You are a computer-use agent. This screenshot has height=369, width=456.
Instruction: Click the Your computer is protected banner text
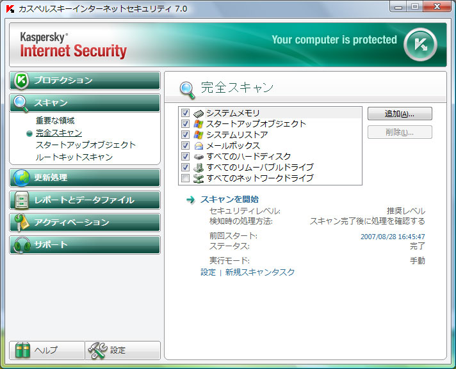(334, 40)
